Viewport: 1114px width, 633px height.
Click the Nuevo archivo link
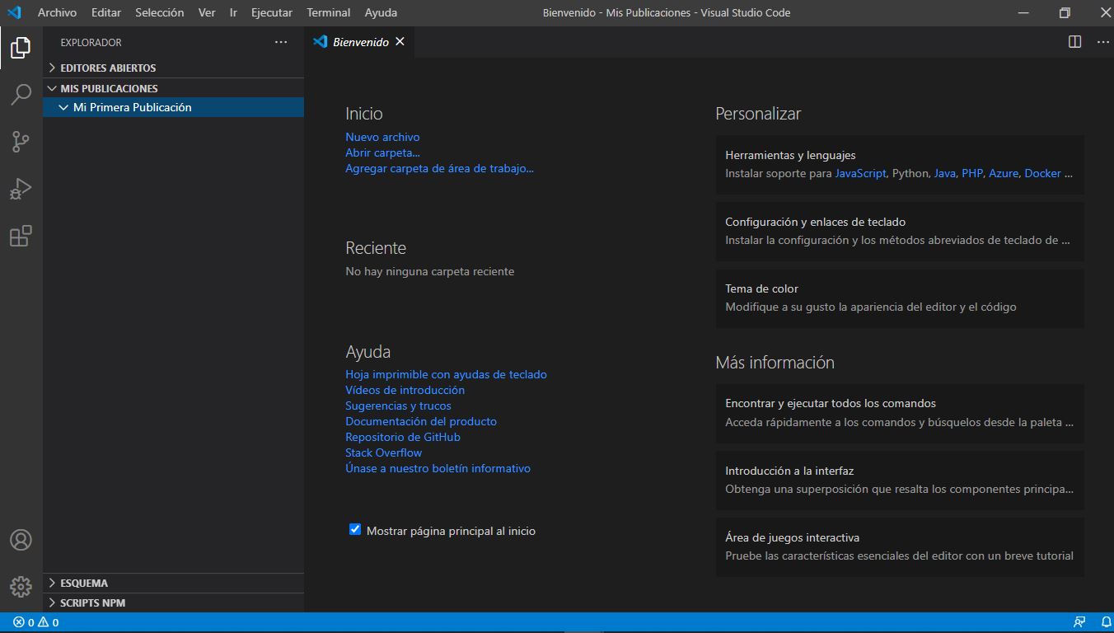tap(382, 137)
